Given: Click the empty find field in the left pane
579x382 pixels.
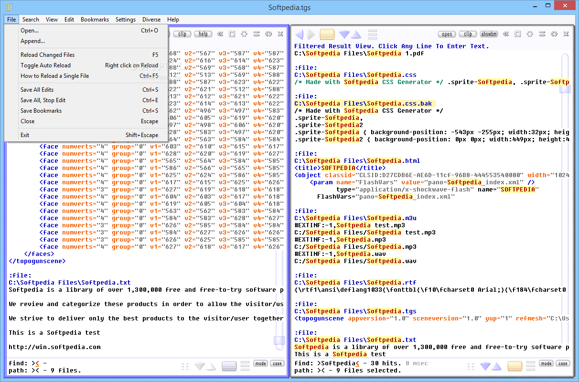Looking at the screenshot, I should click(36, 364).
